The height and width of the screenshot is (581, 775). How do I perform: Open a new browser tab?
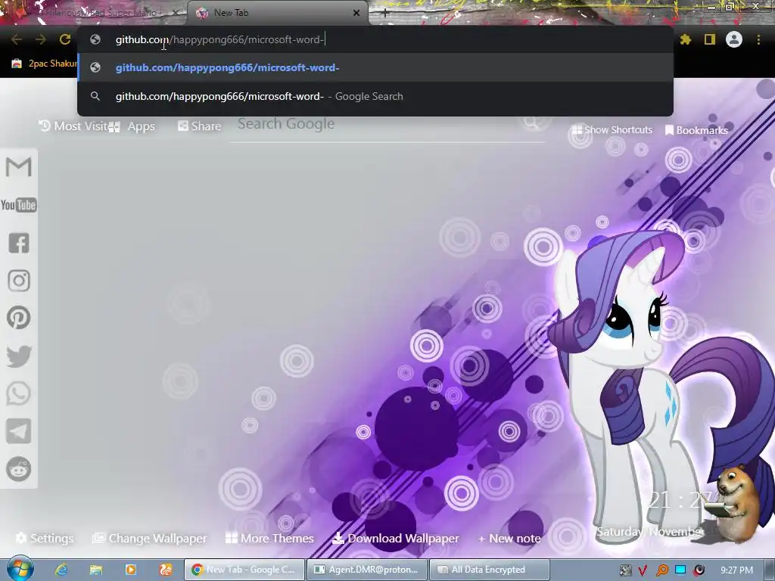pos(385,14)
